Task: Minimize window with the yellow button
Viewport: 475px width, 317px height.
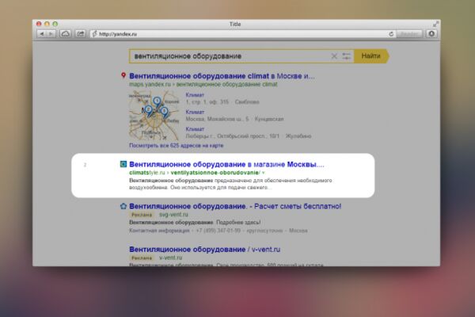Action: [x=47, y=24]
